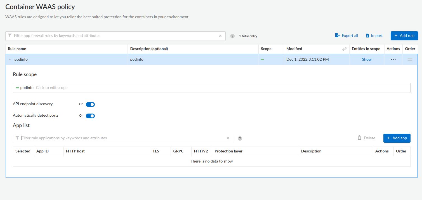Click the help icon beside the app filter
Viewport: 422px width, 200px height.
pos(240,138)
